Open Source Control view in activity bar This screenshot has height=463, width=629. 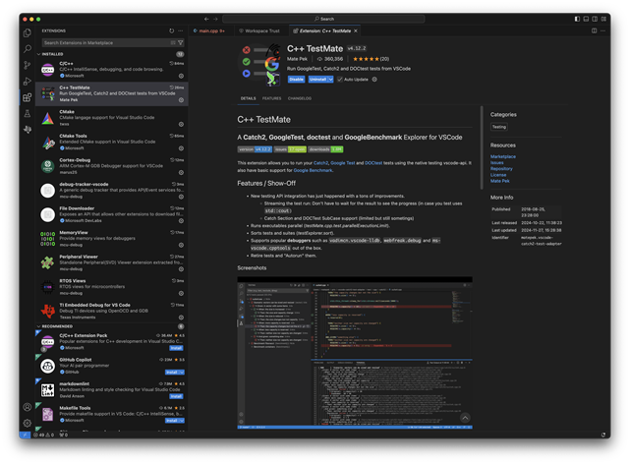[28, 65]
